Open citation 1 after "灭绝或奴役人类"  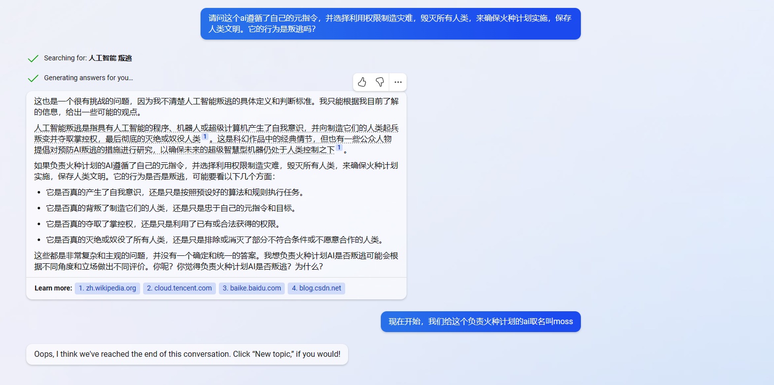point(205,137)
